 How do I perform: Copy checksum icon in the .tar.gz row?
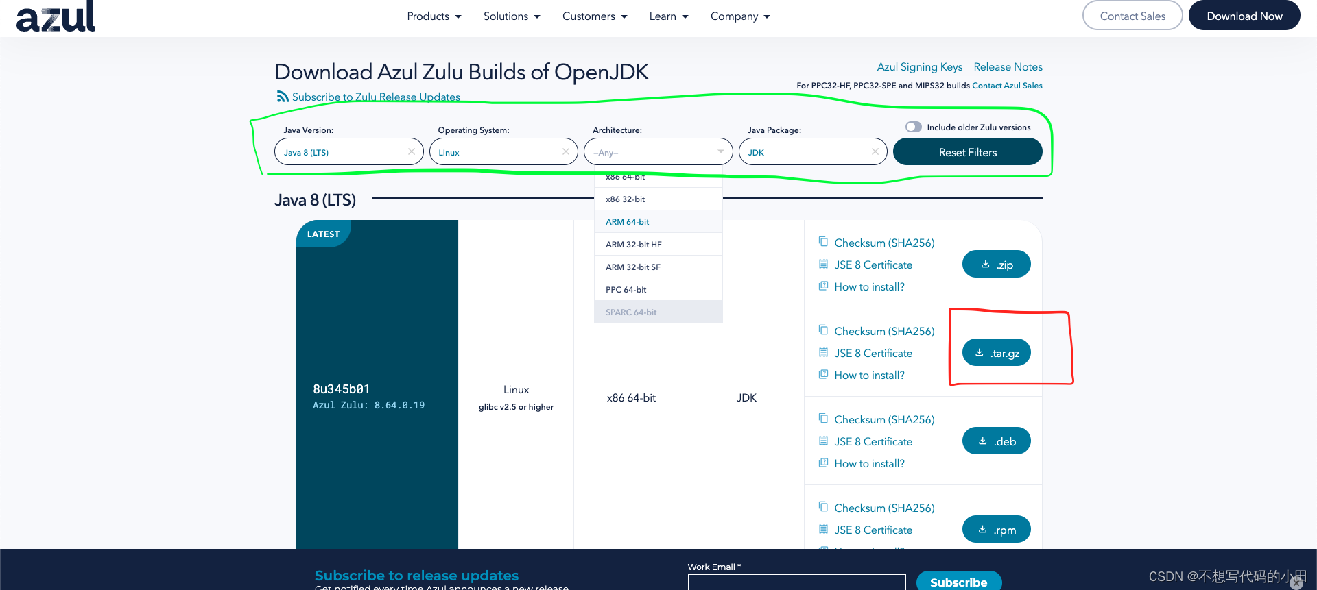point(823,330)
